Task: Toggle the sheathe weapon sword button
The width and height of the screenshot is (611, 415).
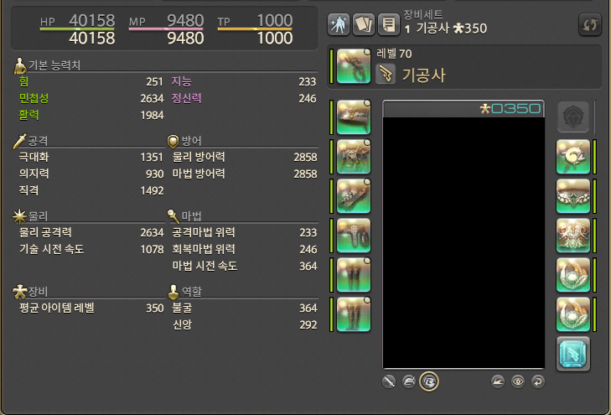Action: point(389,381)
